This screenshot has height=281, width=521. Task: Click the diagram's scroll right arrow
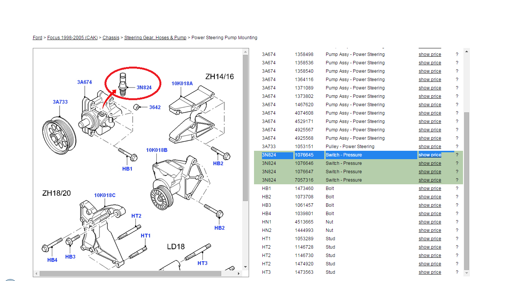tap(239, 273)
